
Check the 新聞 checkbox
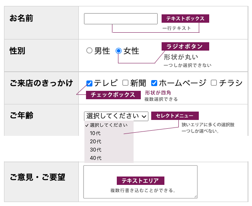click(125, 83)
